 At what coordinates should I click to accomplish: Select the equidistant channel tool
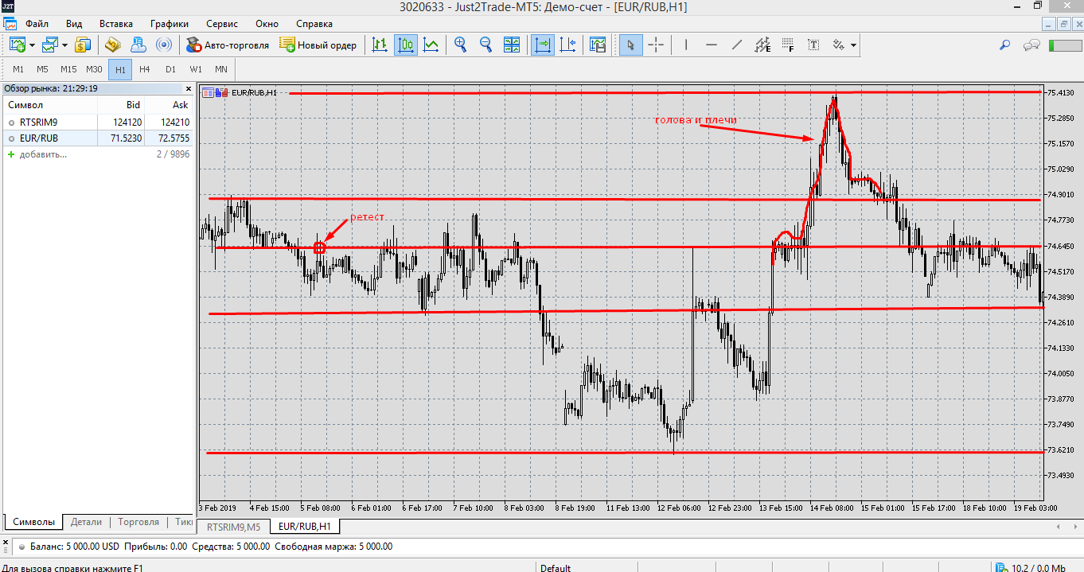pos(762,45)
